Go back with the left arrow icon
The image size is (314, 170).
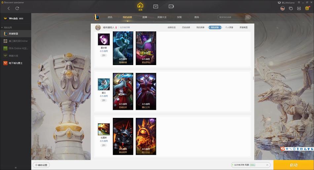pos(9,8)
